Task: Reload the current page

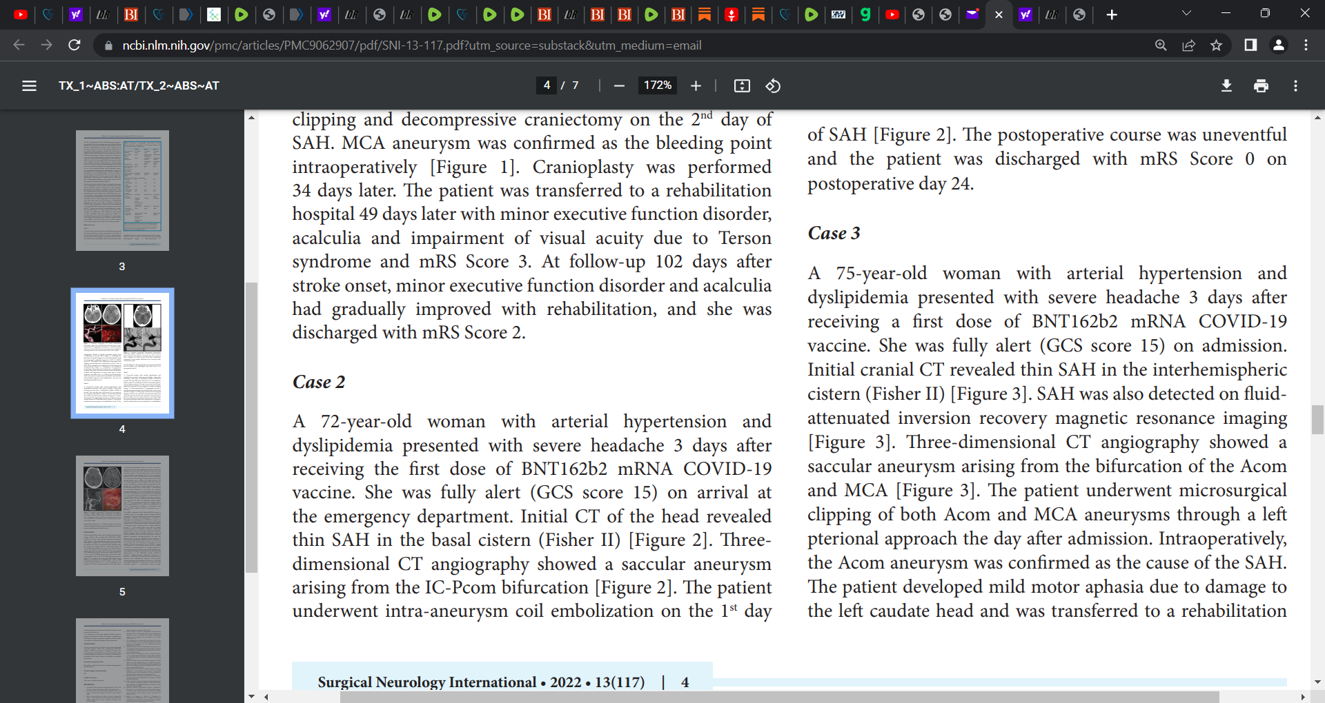Action: (75, 45)
